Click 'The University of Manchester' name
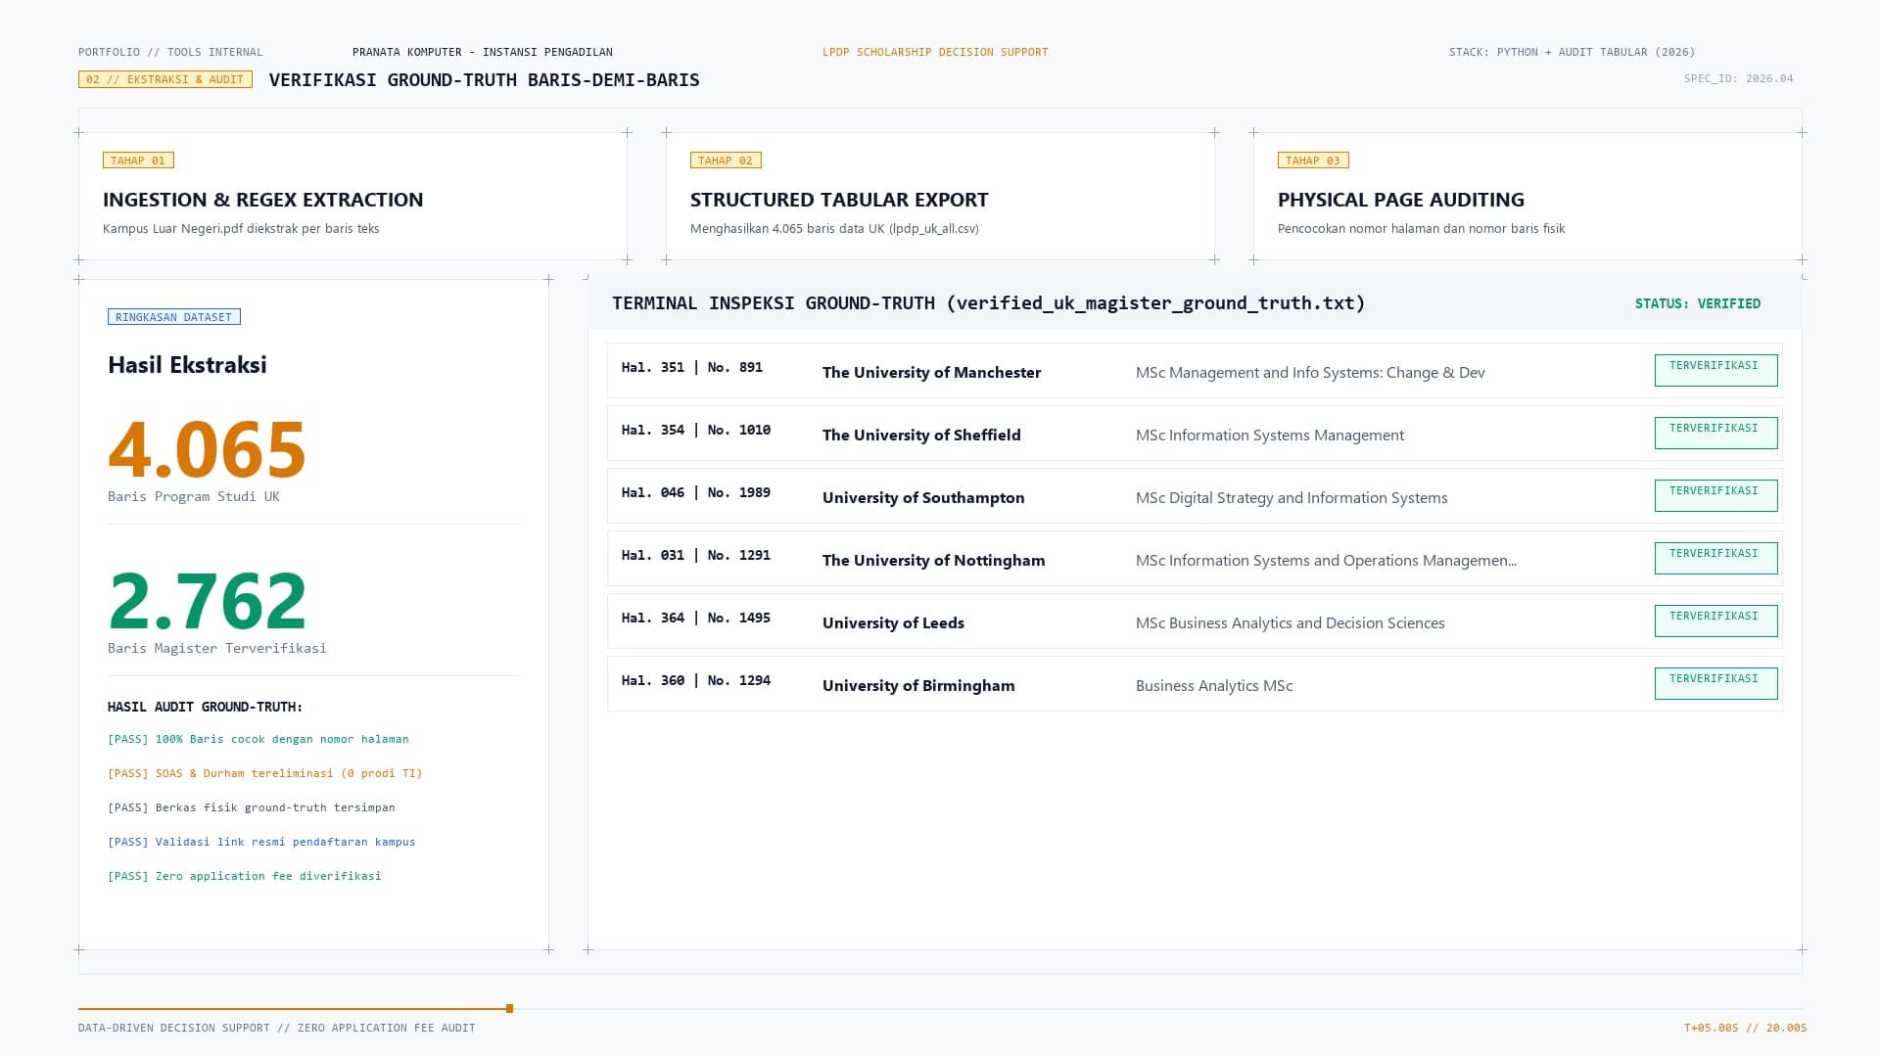 932,372
